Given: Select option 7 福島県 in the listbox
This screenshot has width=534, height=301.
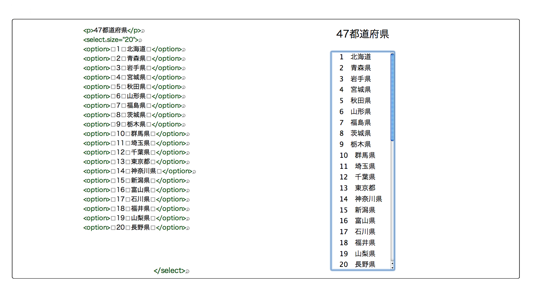Looking at the screenshot, I should coord(361,123).
